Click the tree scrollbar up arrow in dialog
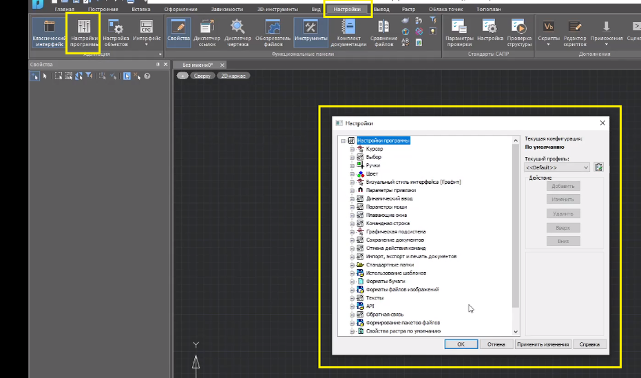This screenshot has width=641, height=378. tap(516, 140)
